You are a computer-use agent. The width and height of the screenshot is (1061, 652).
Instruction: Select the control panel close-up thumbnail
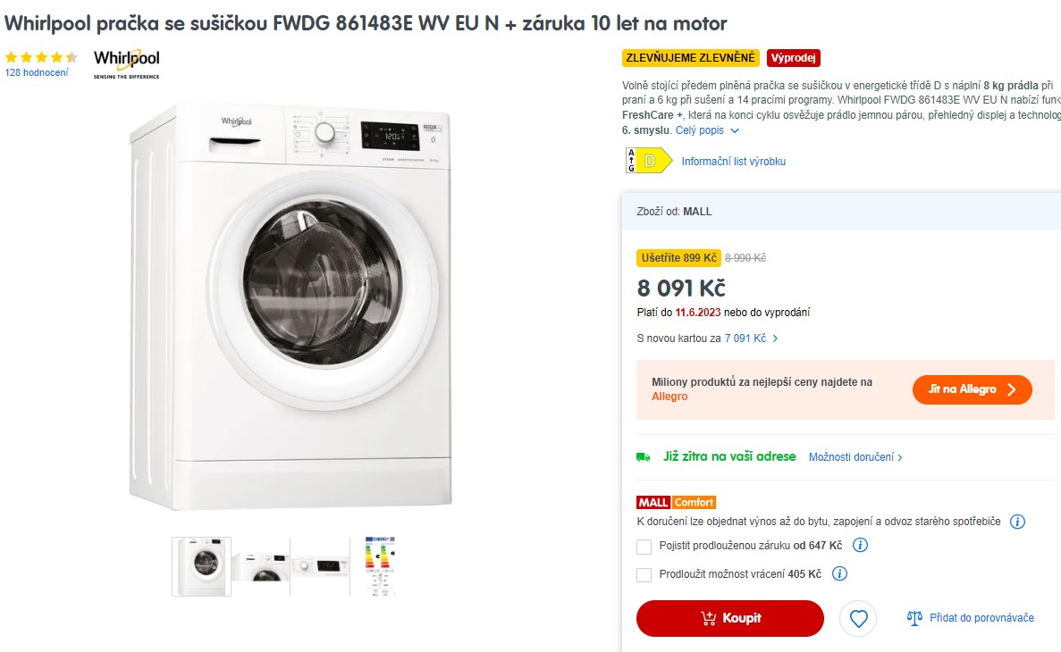click(320, 566)
